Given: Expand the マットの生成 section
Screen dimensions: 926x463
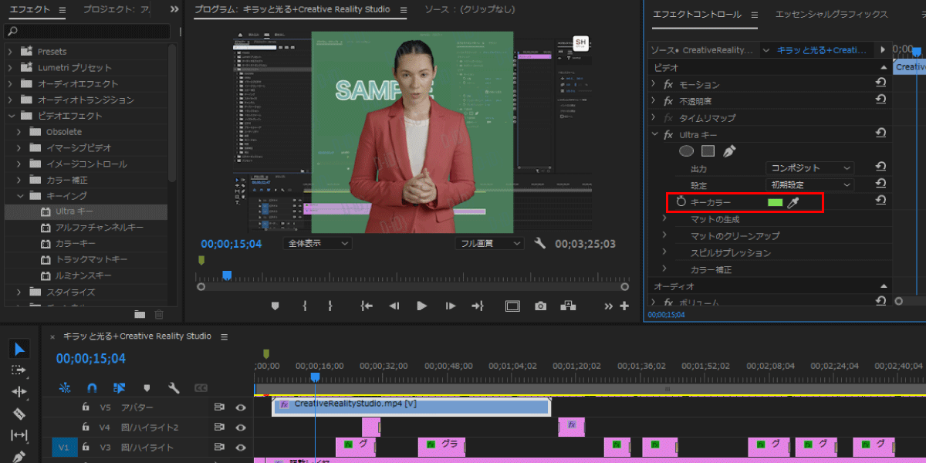Looking at the screenshot, I should point(664,219).
